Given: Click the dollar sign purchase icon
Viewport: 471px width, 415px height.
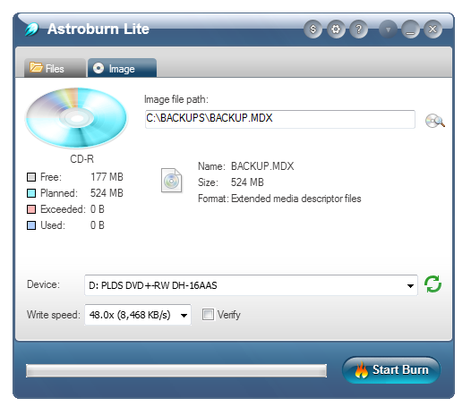Looking at the screenshot, I should (x=313, y=30).
